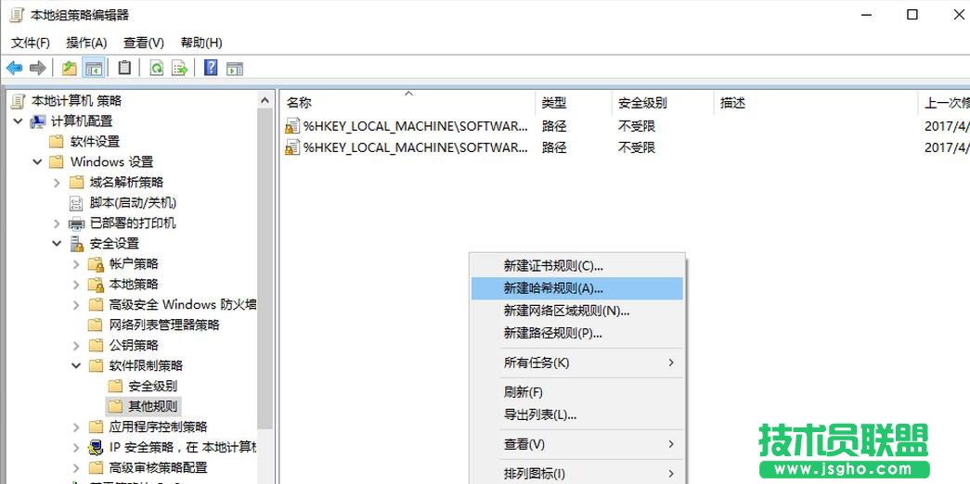Collapse the Windows 设置 tree node
This screenshot has height=484, width=970.
tap(37, 162)
